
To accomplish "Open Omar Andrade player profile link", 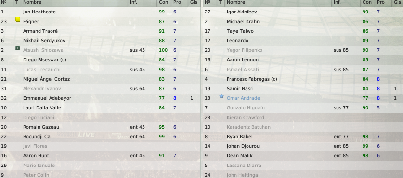I will coord(243,98).
